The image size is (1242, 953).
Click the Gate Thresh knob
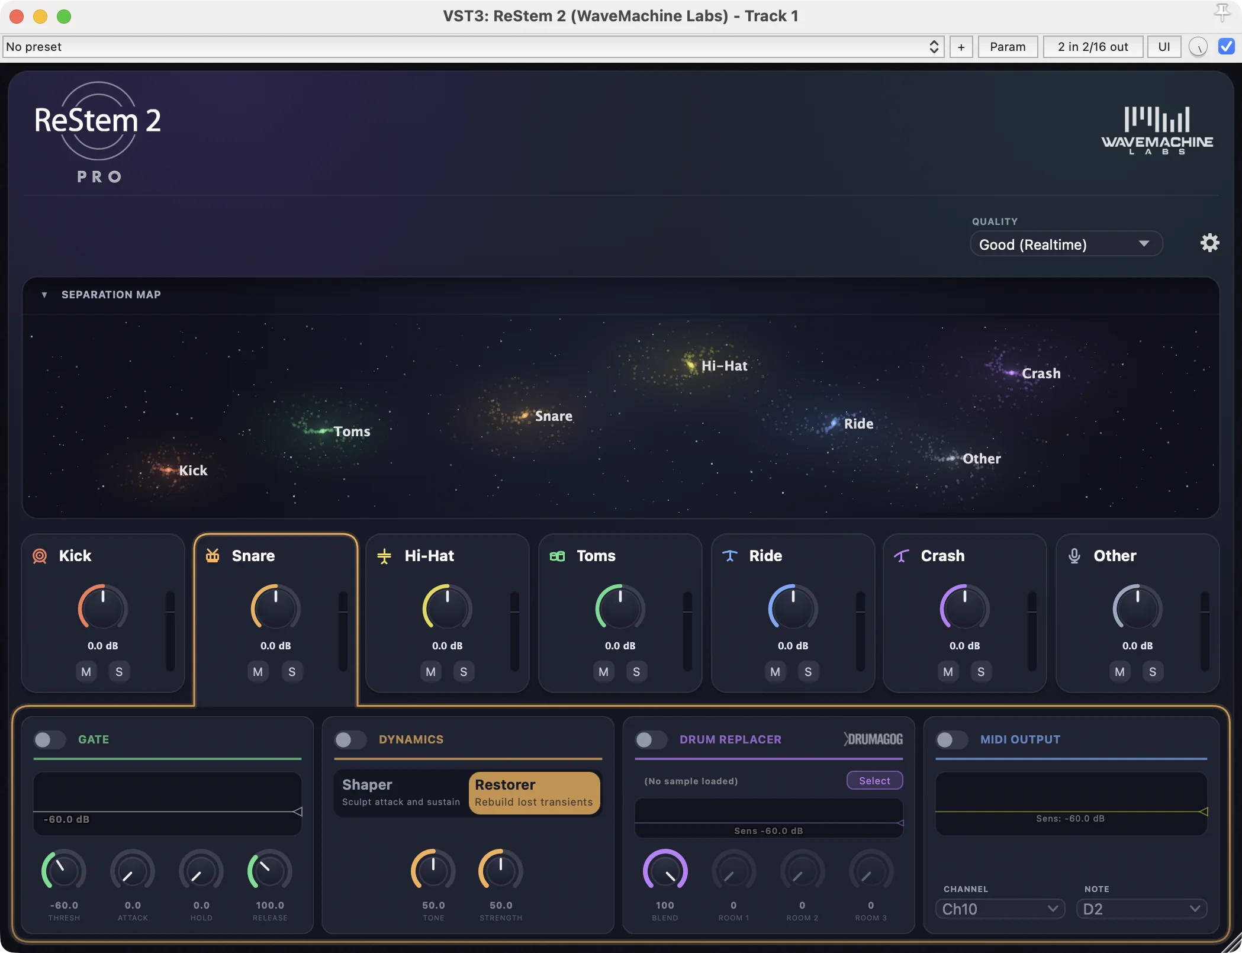click(64, 870)
